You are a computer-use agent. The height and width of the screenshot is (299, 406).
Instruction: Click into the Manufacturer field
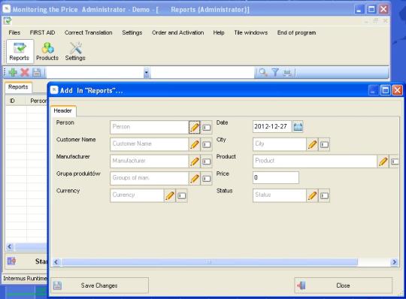(150, 162)
